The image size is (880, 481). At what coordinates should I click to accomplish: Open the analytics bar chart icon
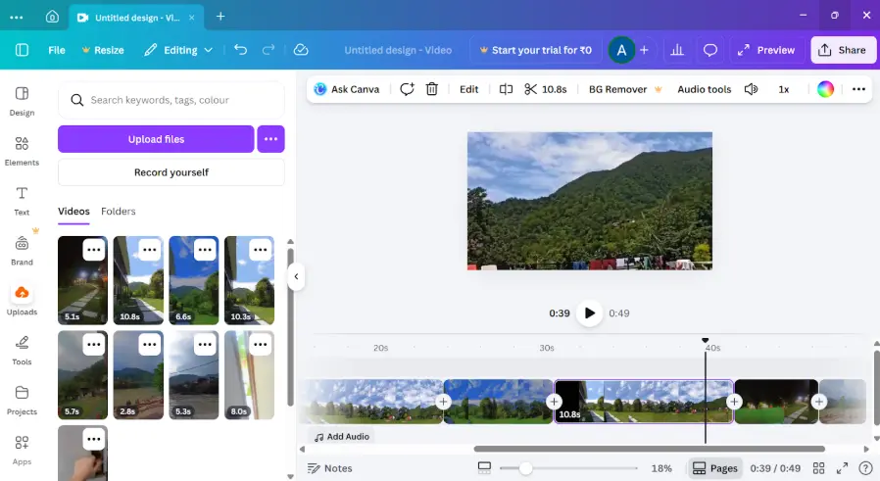[x=675, y=50]
